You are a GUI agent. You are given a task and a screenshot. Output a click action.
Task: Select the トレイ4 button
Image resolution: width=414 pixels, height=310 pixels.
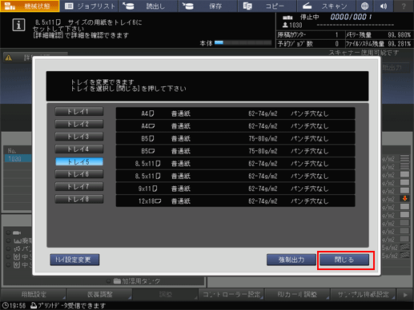[x=79, y=149]
